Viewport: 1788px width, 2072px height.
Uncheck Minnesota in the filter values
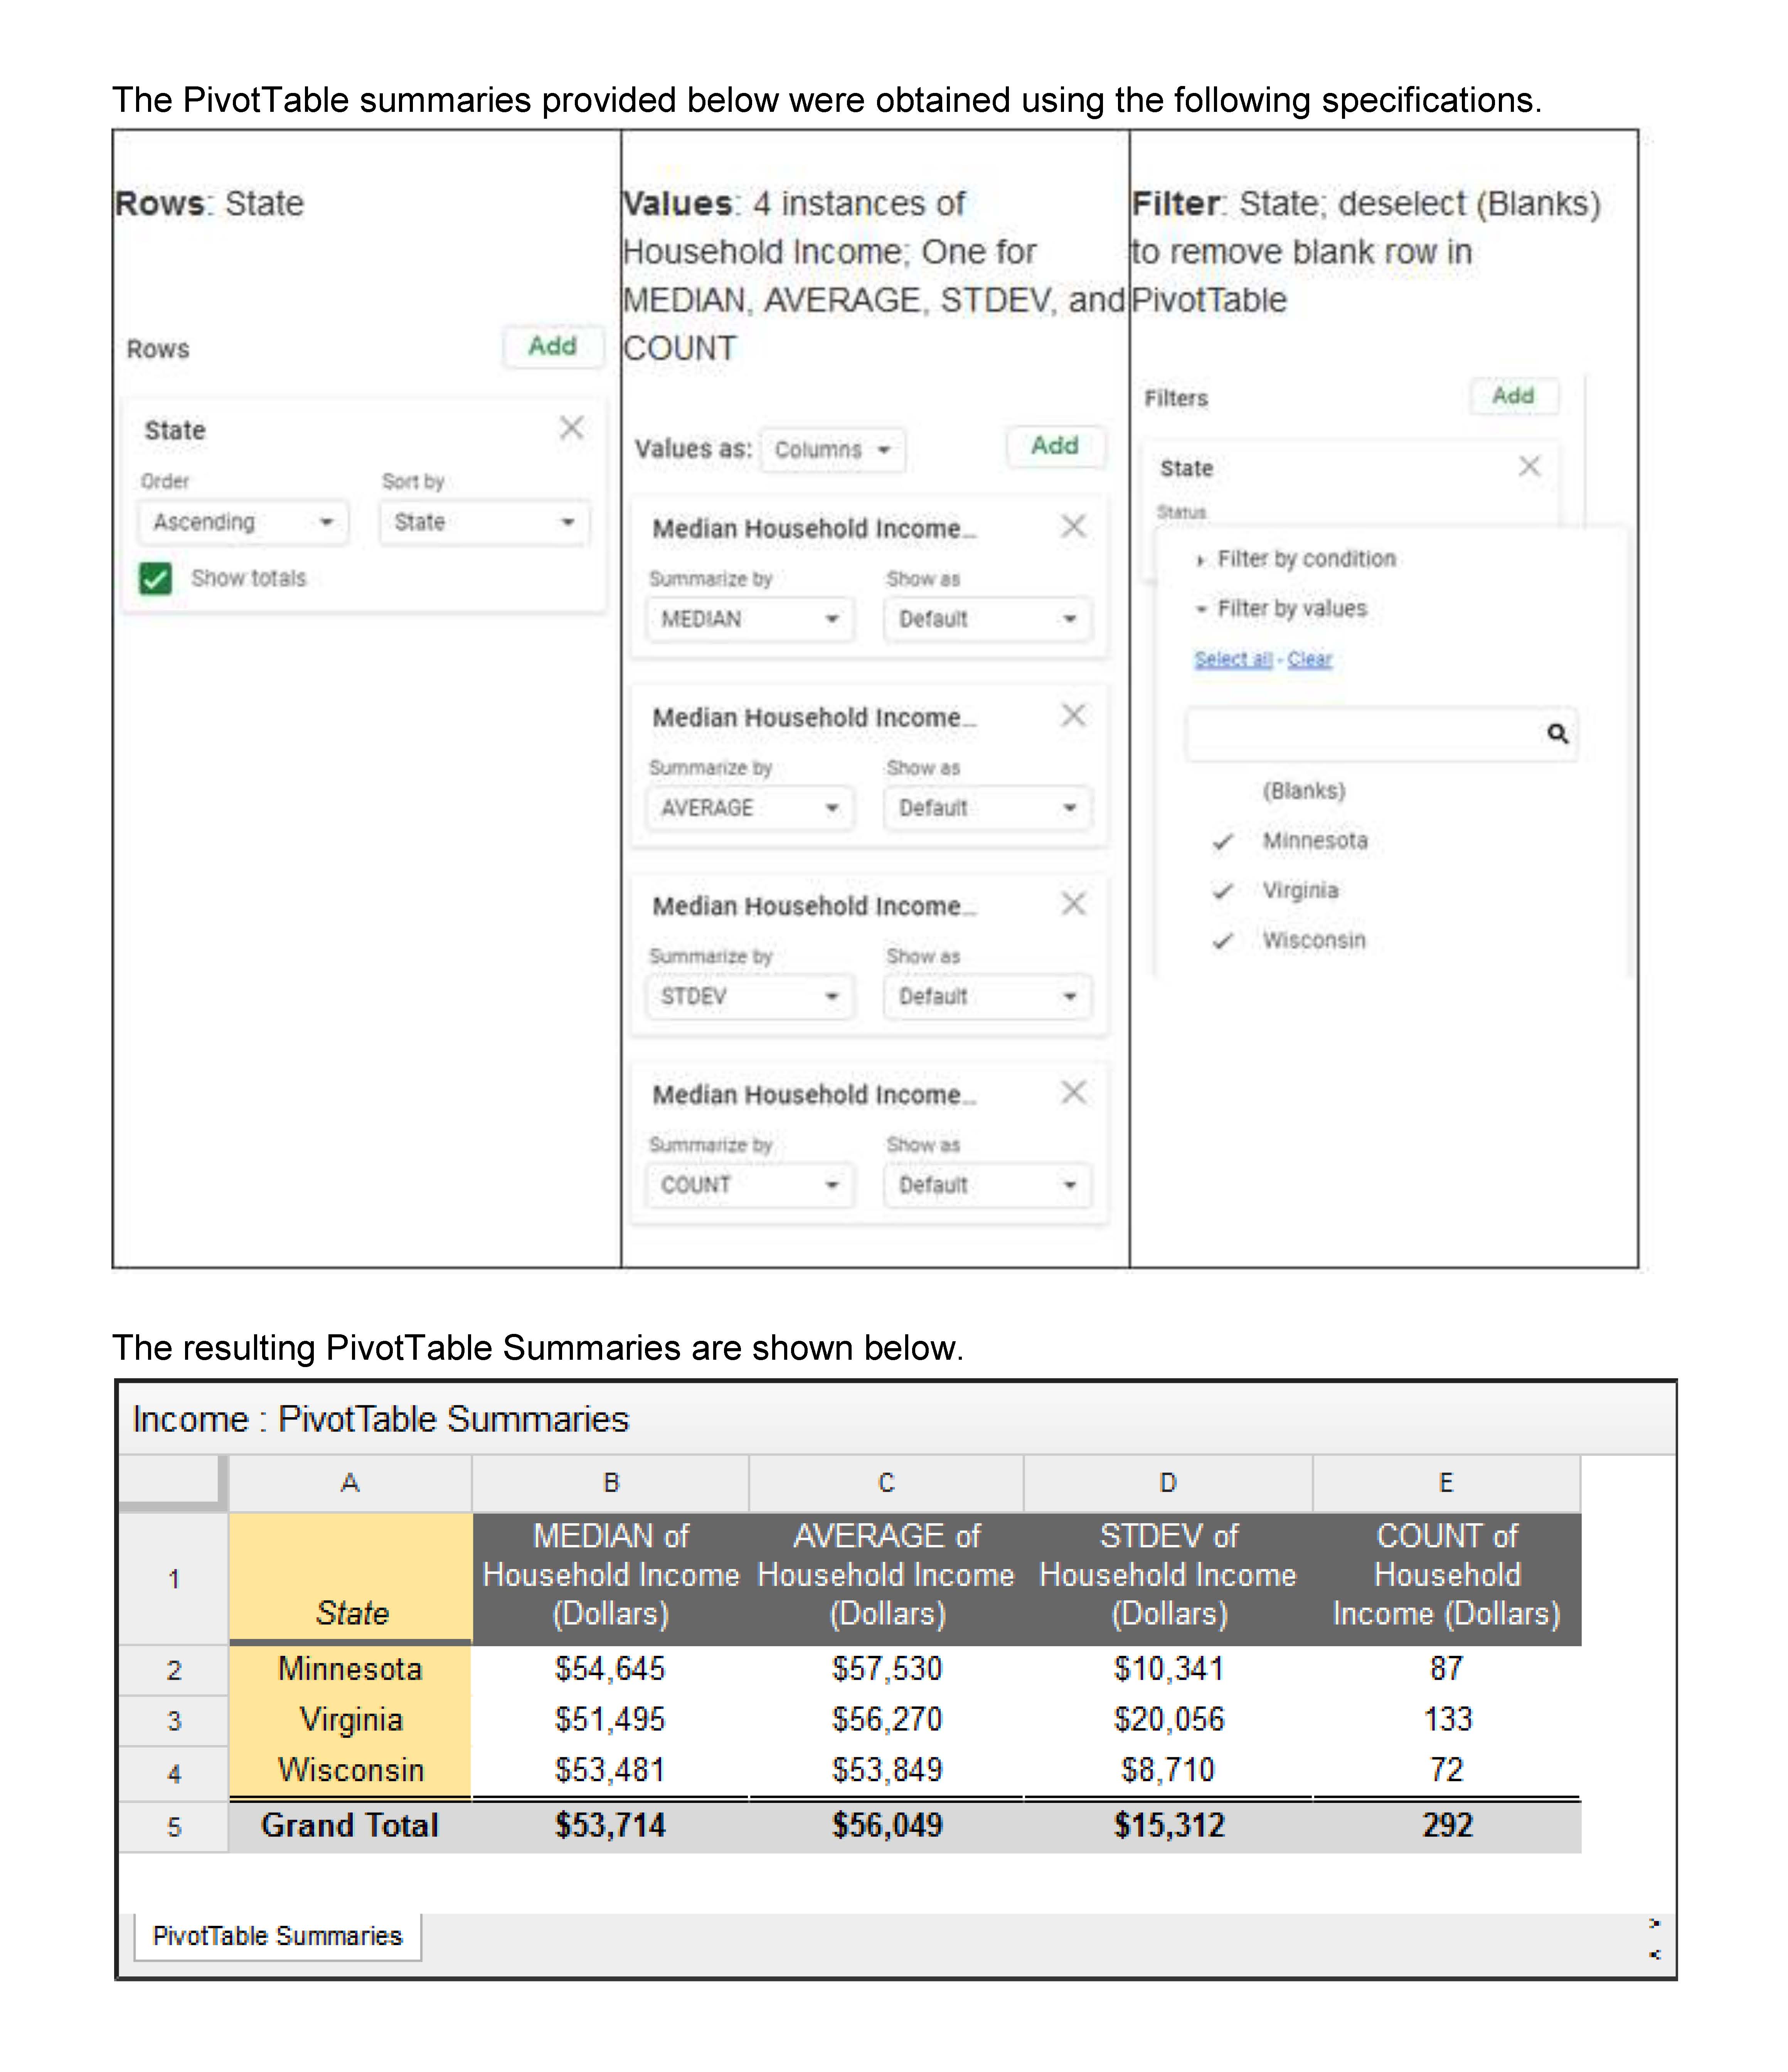click(x=1313, y=841)
